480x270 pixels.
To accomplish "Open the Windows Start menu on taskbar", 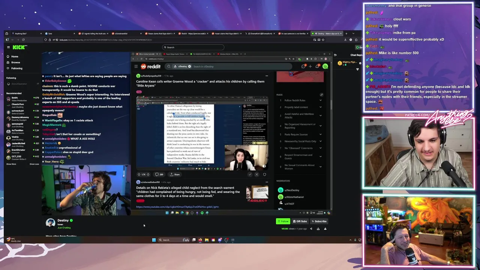I will pos(154,240).
